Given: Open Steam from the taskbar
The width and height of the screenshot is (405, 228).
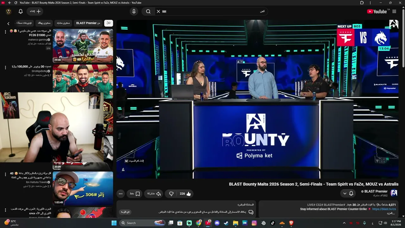Looking at the screenshot, I should (x=226, y=223).
